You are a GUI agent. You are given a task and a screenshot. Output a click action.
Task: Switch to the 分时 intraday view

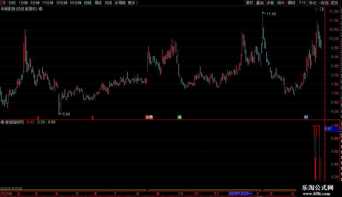12,3
